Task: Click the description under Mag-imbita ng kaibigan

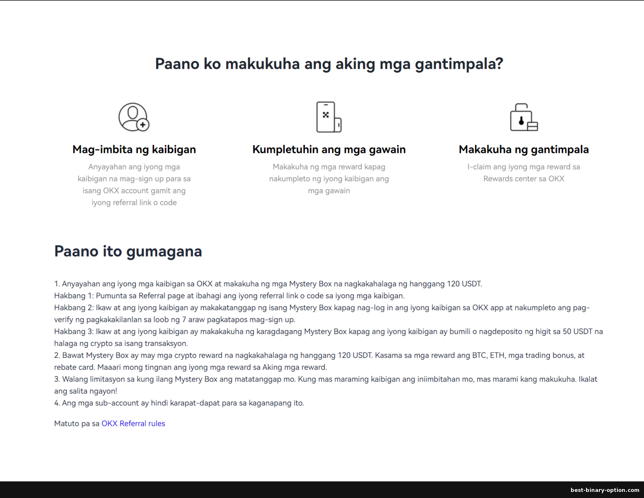Action: [x=134, y=185]
